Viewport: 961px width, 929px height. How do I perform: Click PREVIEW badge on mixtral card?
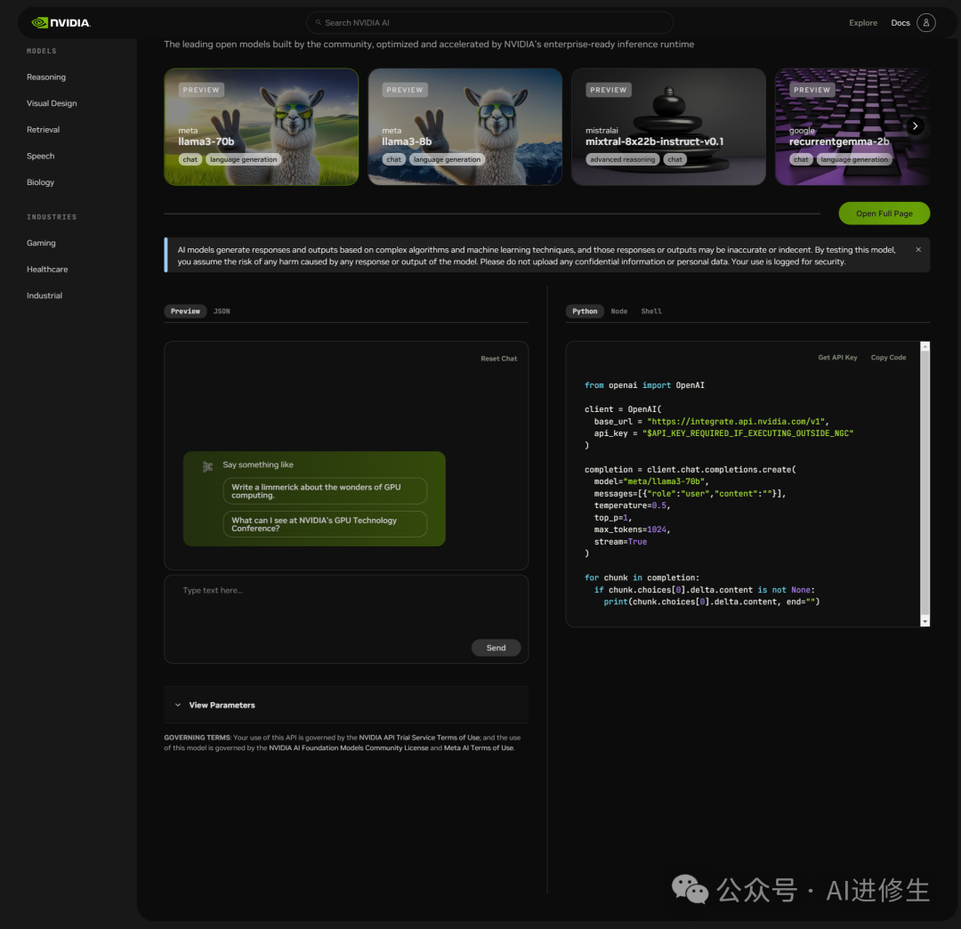[x=608, y=90]
